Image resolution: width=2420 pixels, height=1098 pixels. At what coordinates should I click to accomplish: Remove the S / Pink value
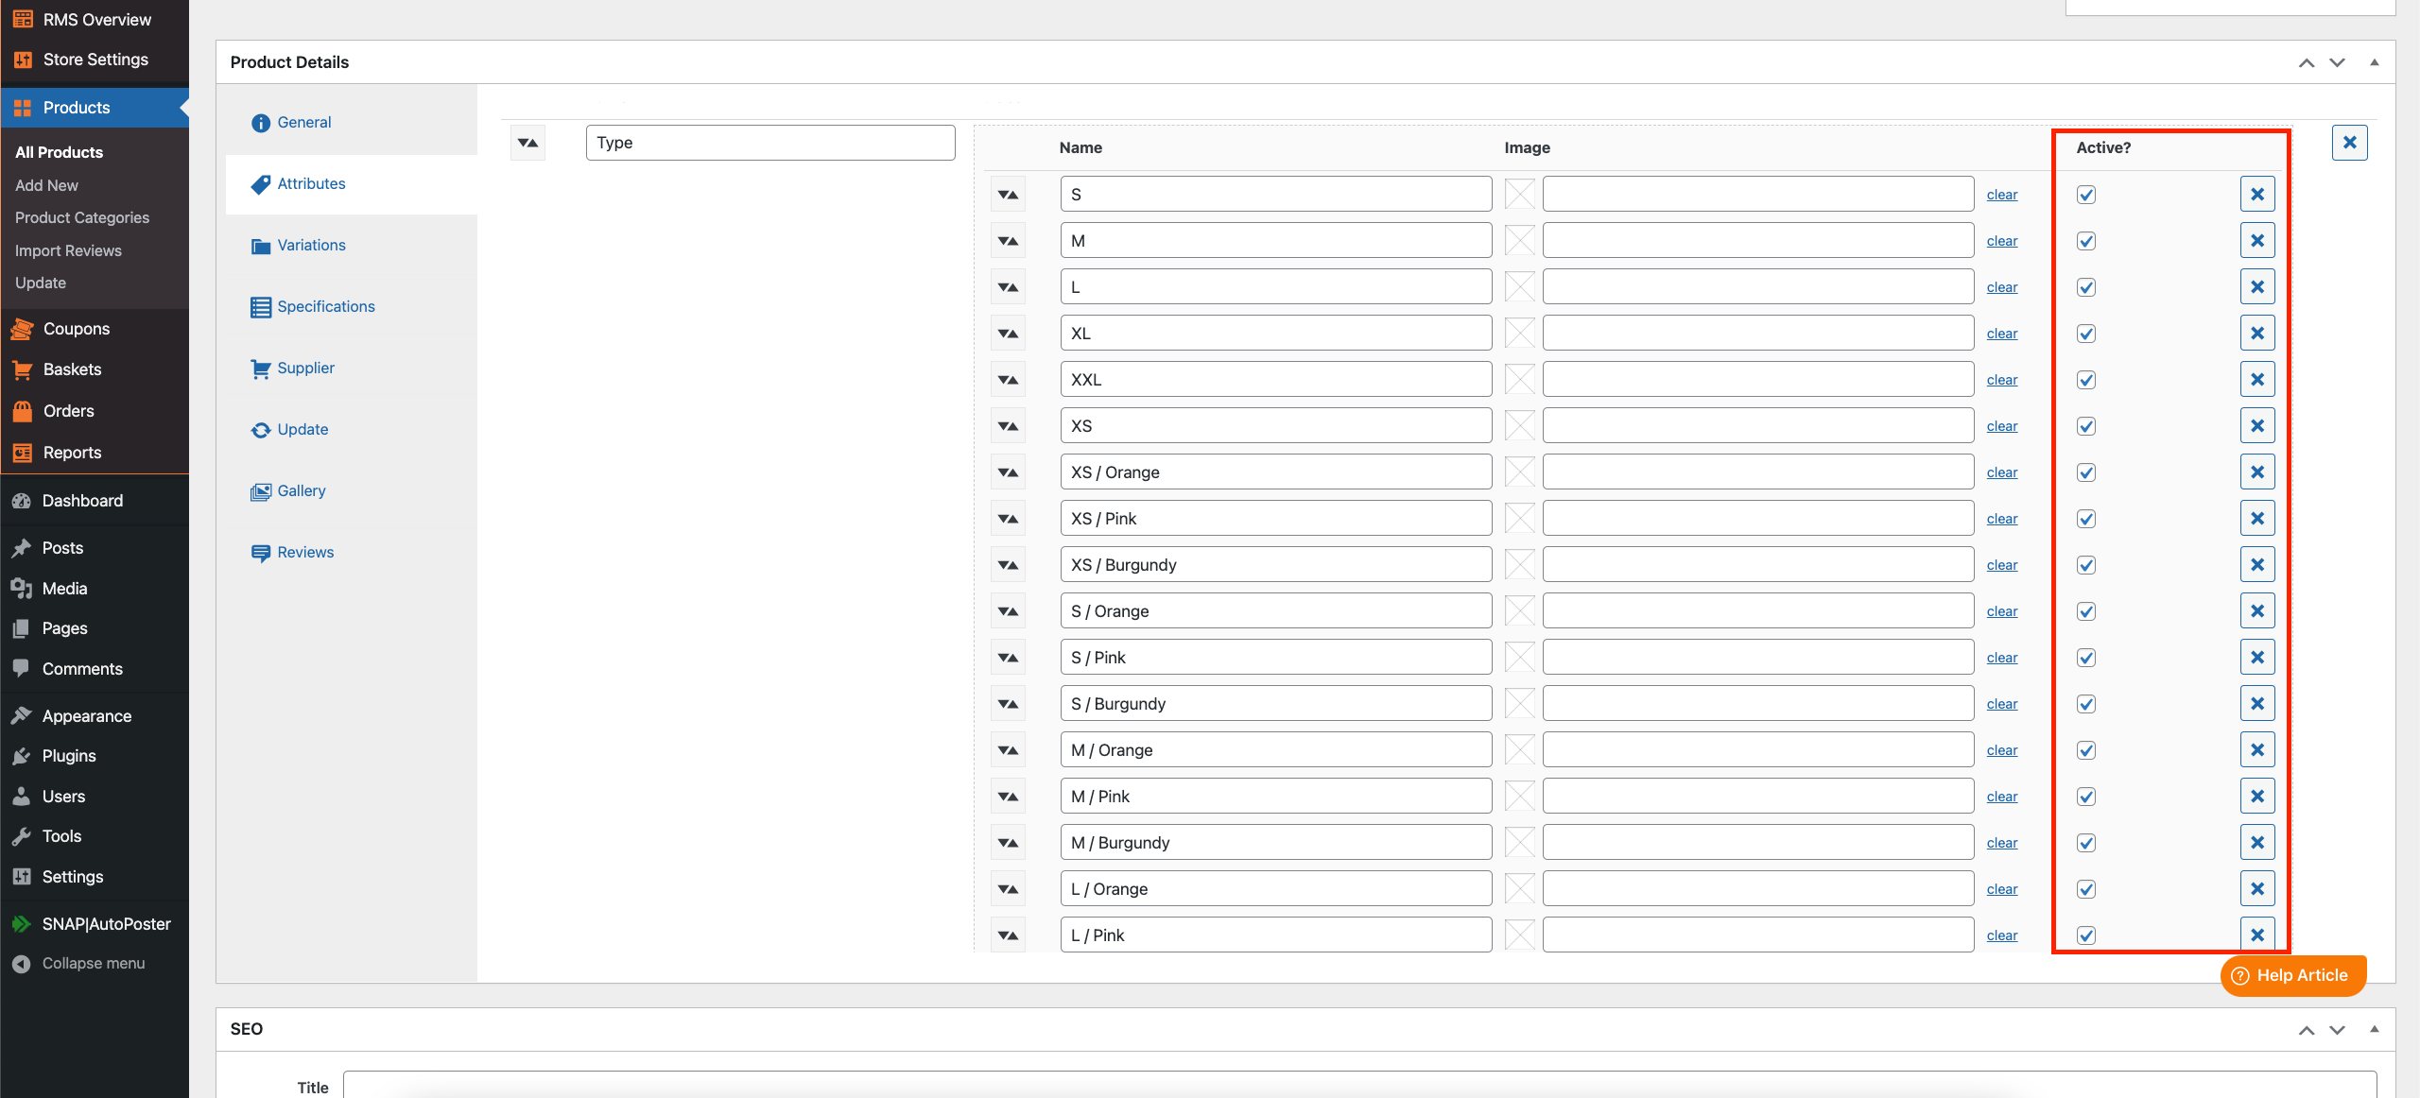coord(2256,658)
